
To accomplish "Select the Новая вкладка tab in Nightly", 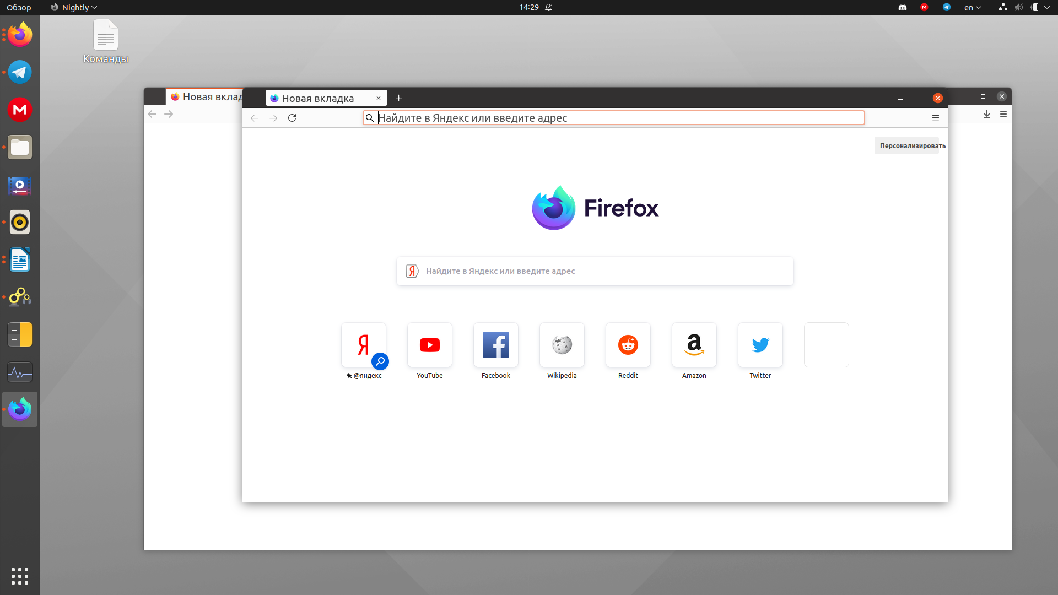I will 326,98.
